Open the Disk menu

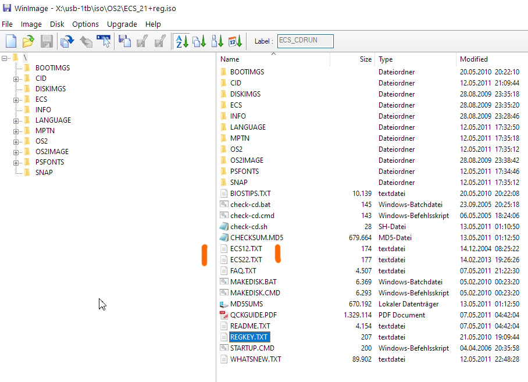point(57,24)
